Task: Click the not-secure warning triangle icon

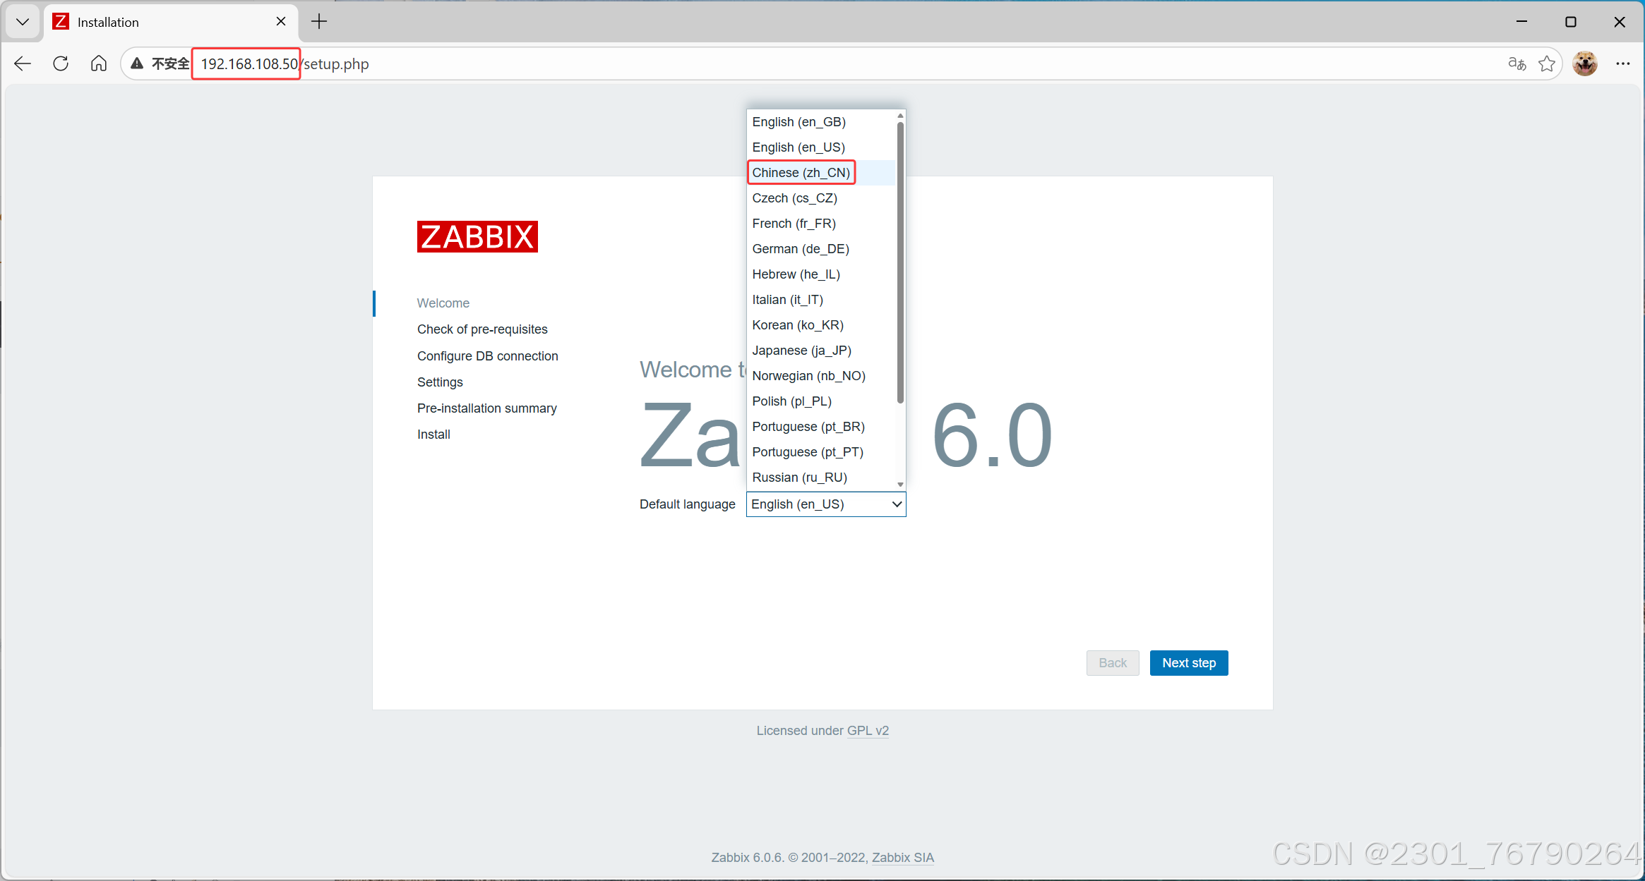Action: click(137, 64)
